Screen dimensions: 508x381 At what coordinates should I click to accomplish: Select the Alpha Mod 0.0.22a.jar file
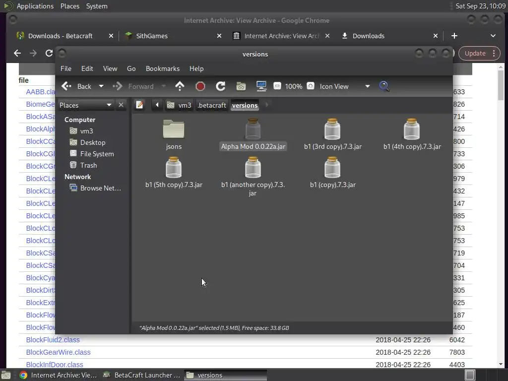click(253, 135)
